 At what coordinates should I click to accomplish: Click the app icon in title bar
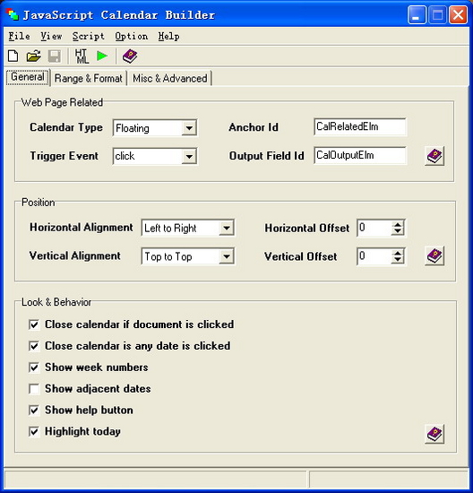[x=12, y=14]
